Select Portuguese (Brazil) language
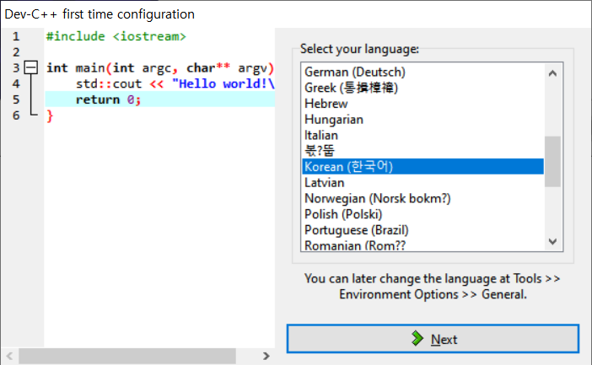This screenshot has width=592, height=365. click(x=422, y=230)
